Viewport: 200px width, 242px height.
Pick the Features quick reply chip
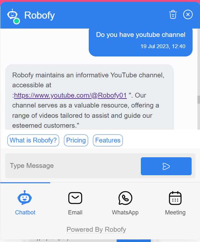click(x=108, y=140)
